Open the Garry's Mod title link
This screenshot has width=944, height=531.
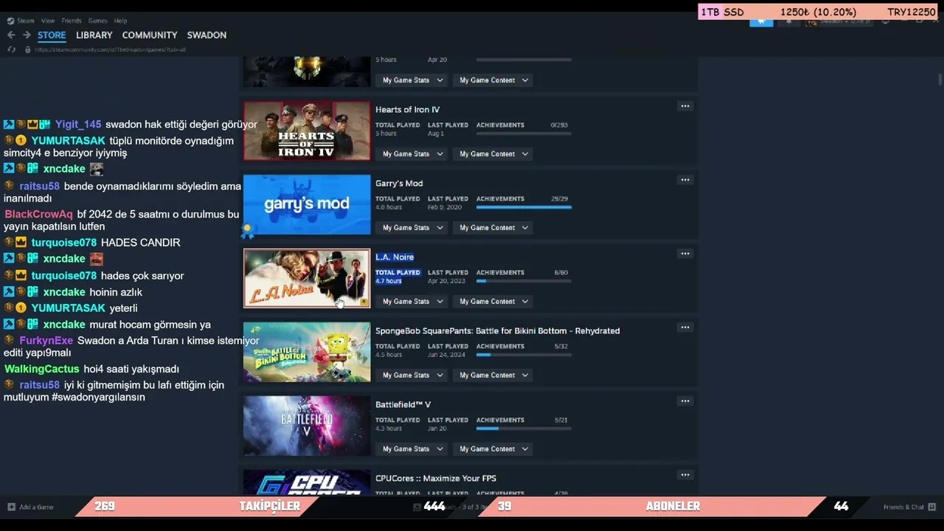399,184
